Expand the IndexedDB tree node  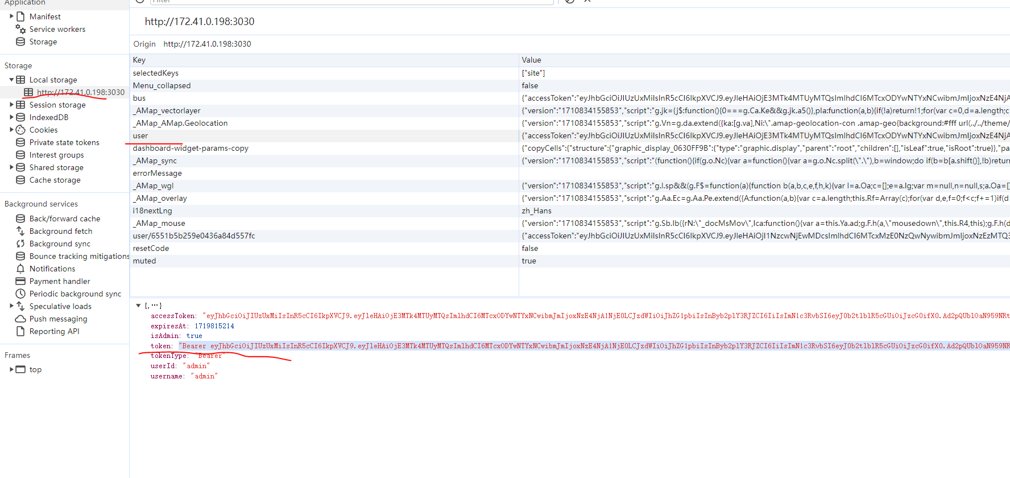(x=11, y=117)
